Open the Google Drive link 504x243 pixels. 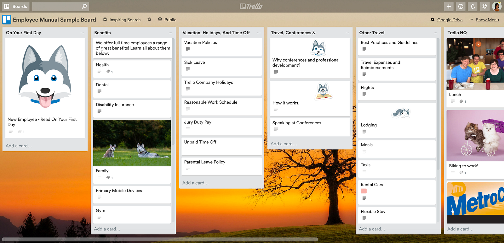tap(447, 20)
